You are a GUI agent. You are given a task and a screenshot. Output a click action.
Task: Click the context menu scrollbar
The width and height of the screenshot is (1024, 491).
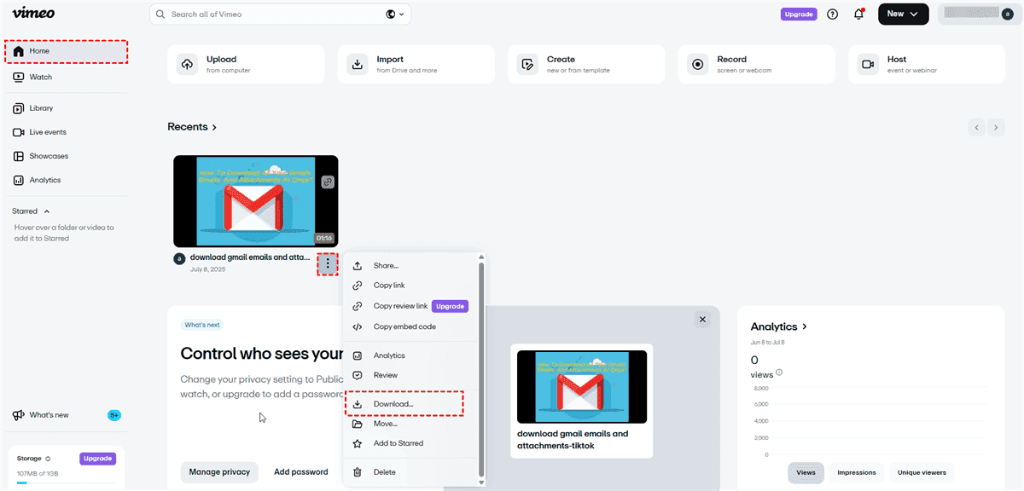(x=481, y=368)
